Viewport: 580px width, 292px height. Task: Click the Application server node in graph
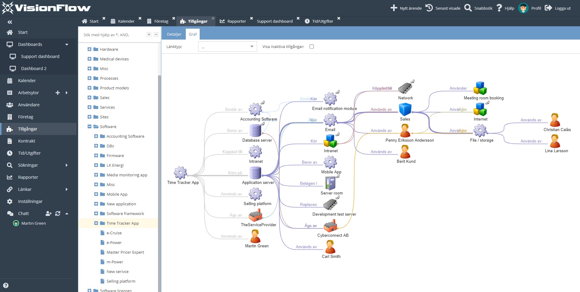pos(255,172)
